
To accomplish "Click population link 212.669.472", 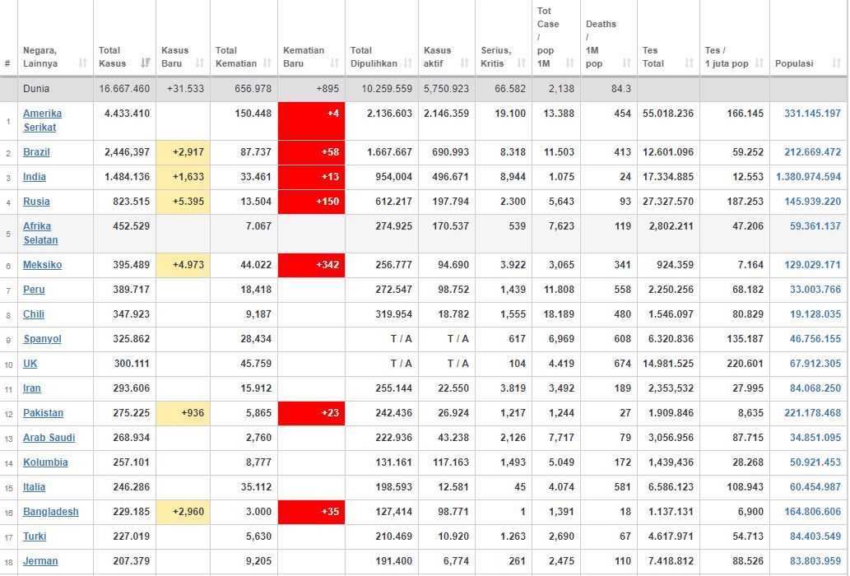I will click(813, 152).
